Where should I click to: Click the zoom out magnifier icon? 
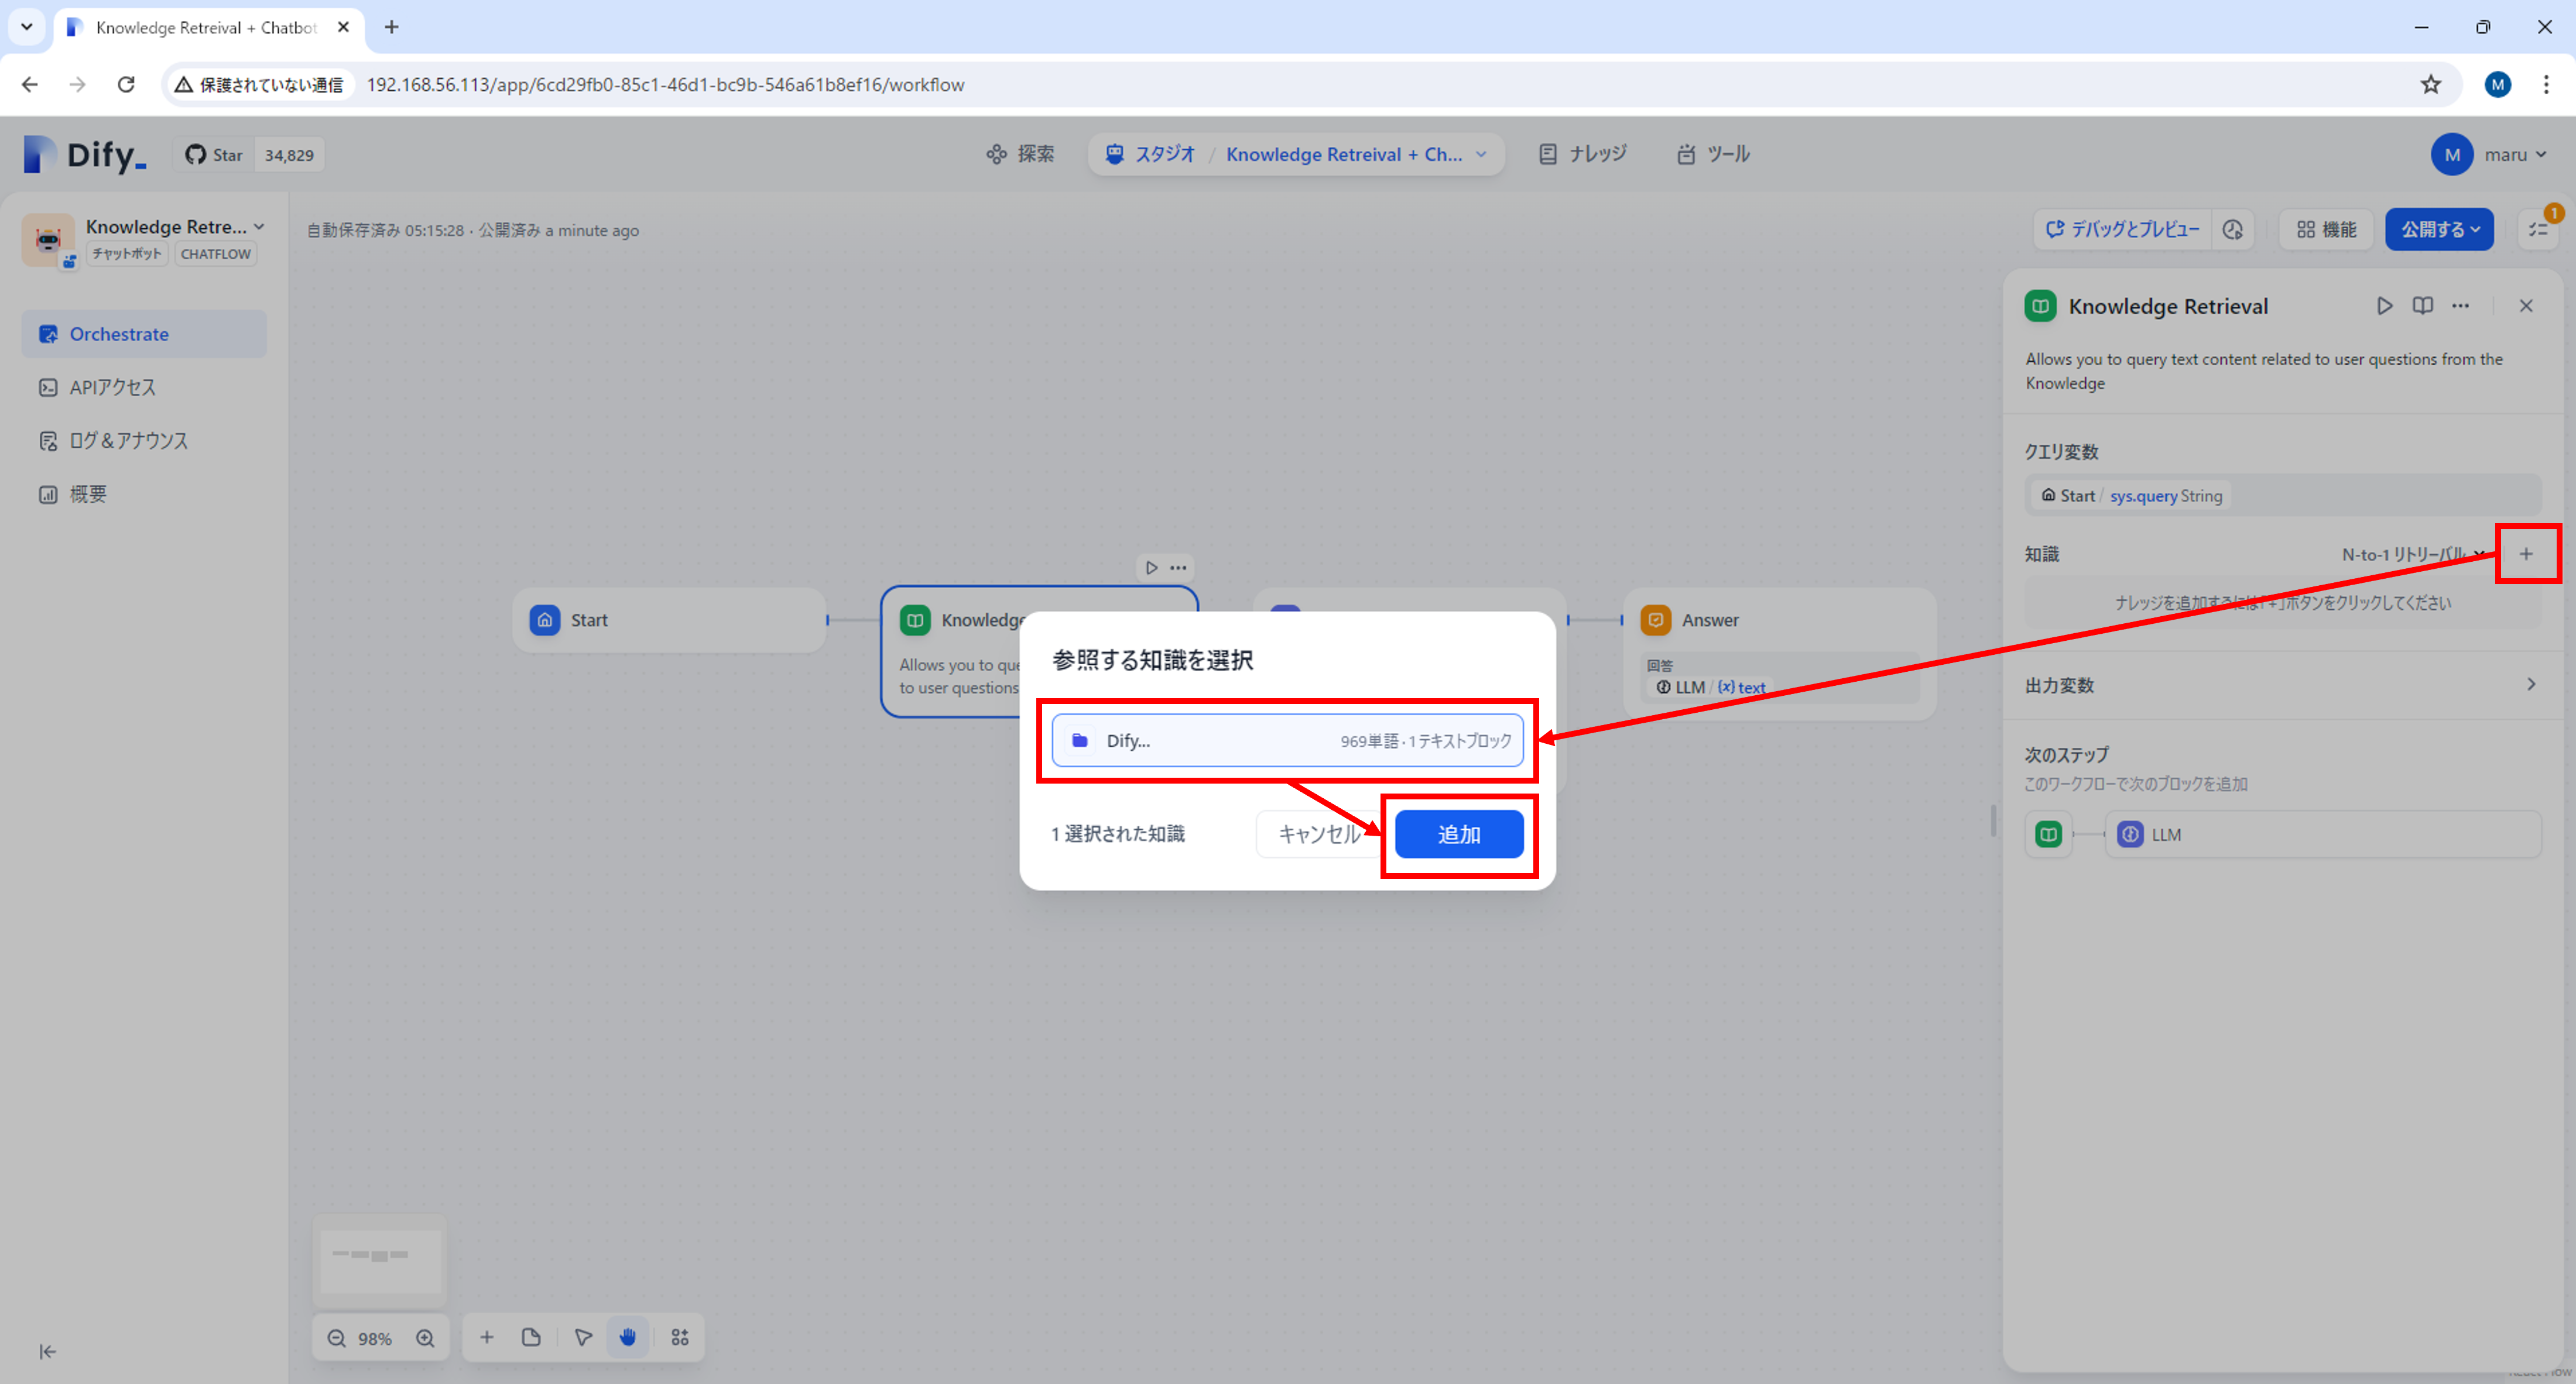click(x=337, y=1338)
